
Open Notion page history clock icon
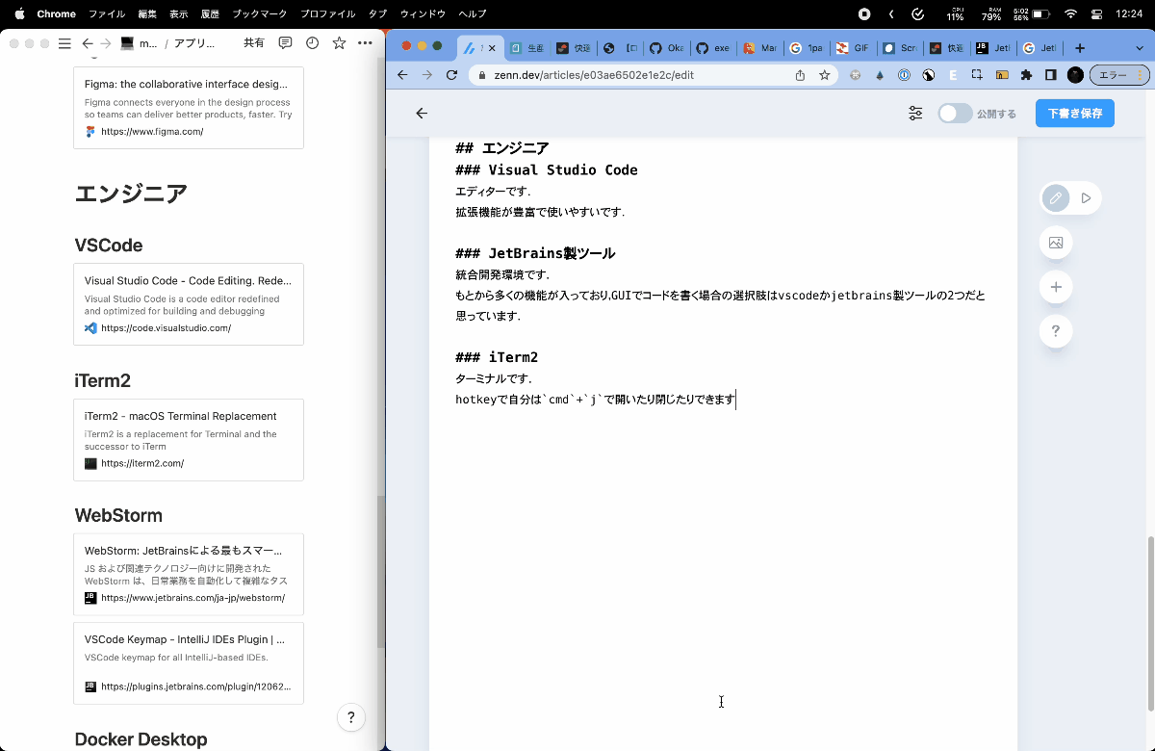pyautogui.click(x=312, y=43)
